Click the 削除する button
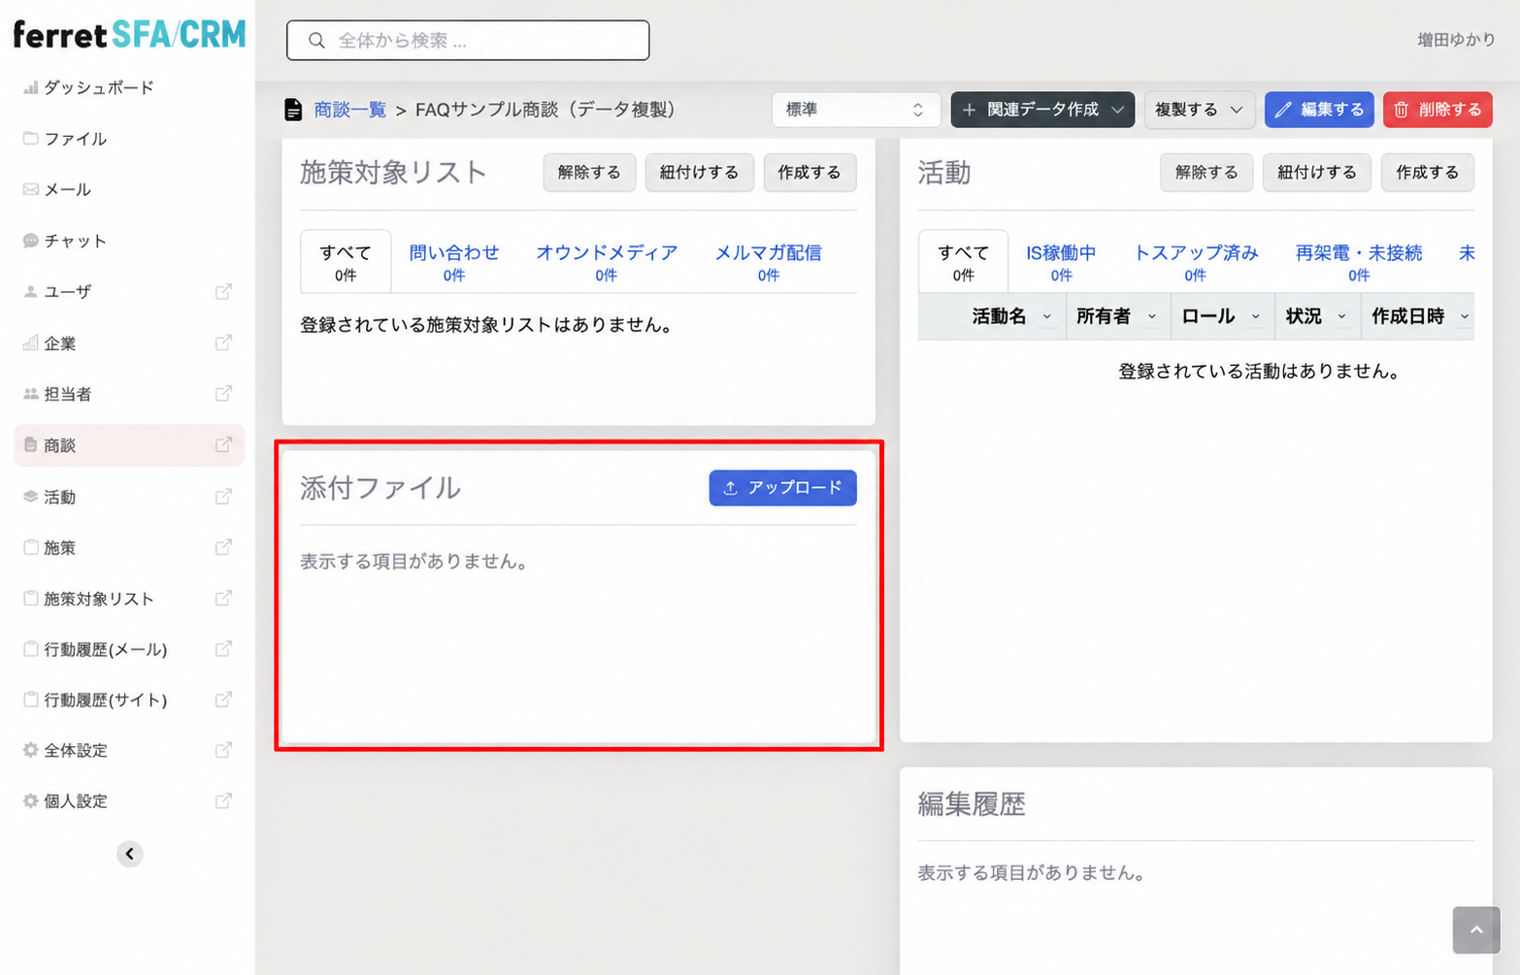The image size is (1520, 975). 1437,110
